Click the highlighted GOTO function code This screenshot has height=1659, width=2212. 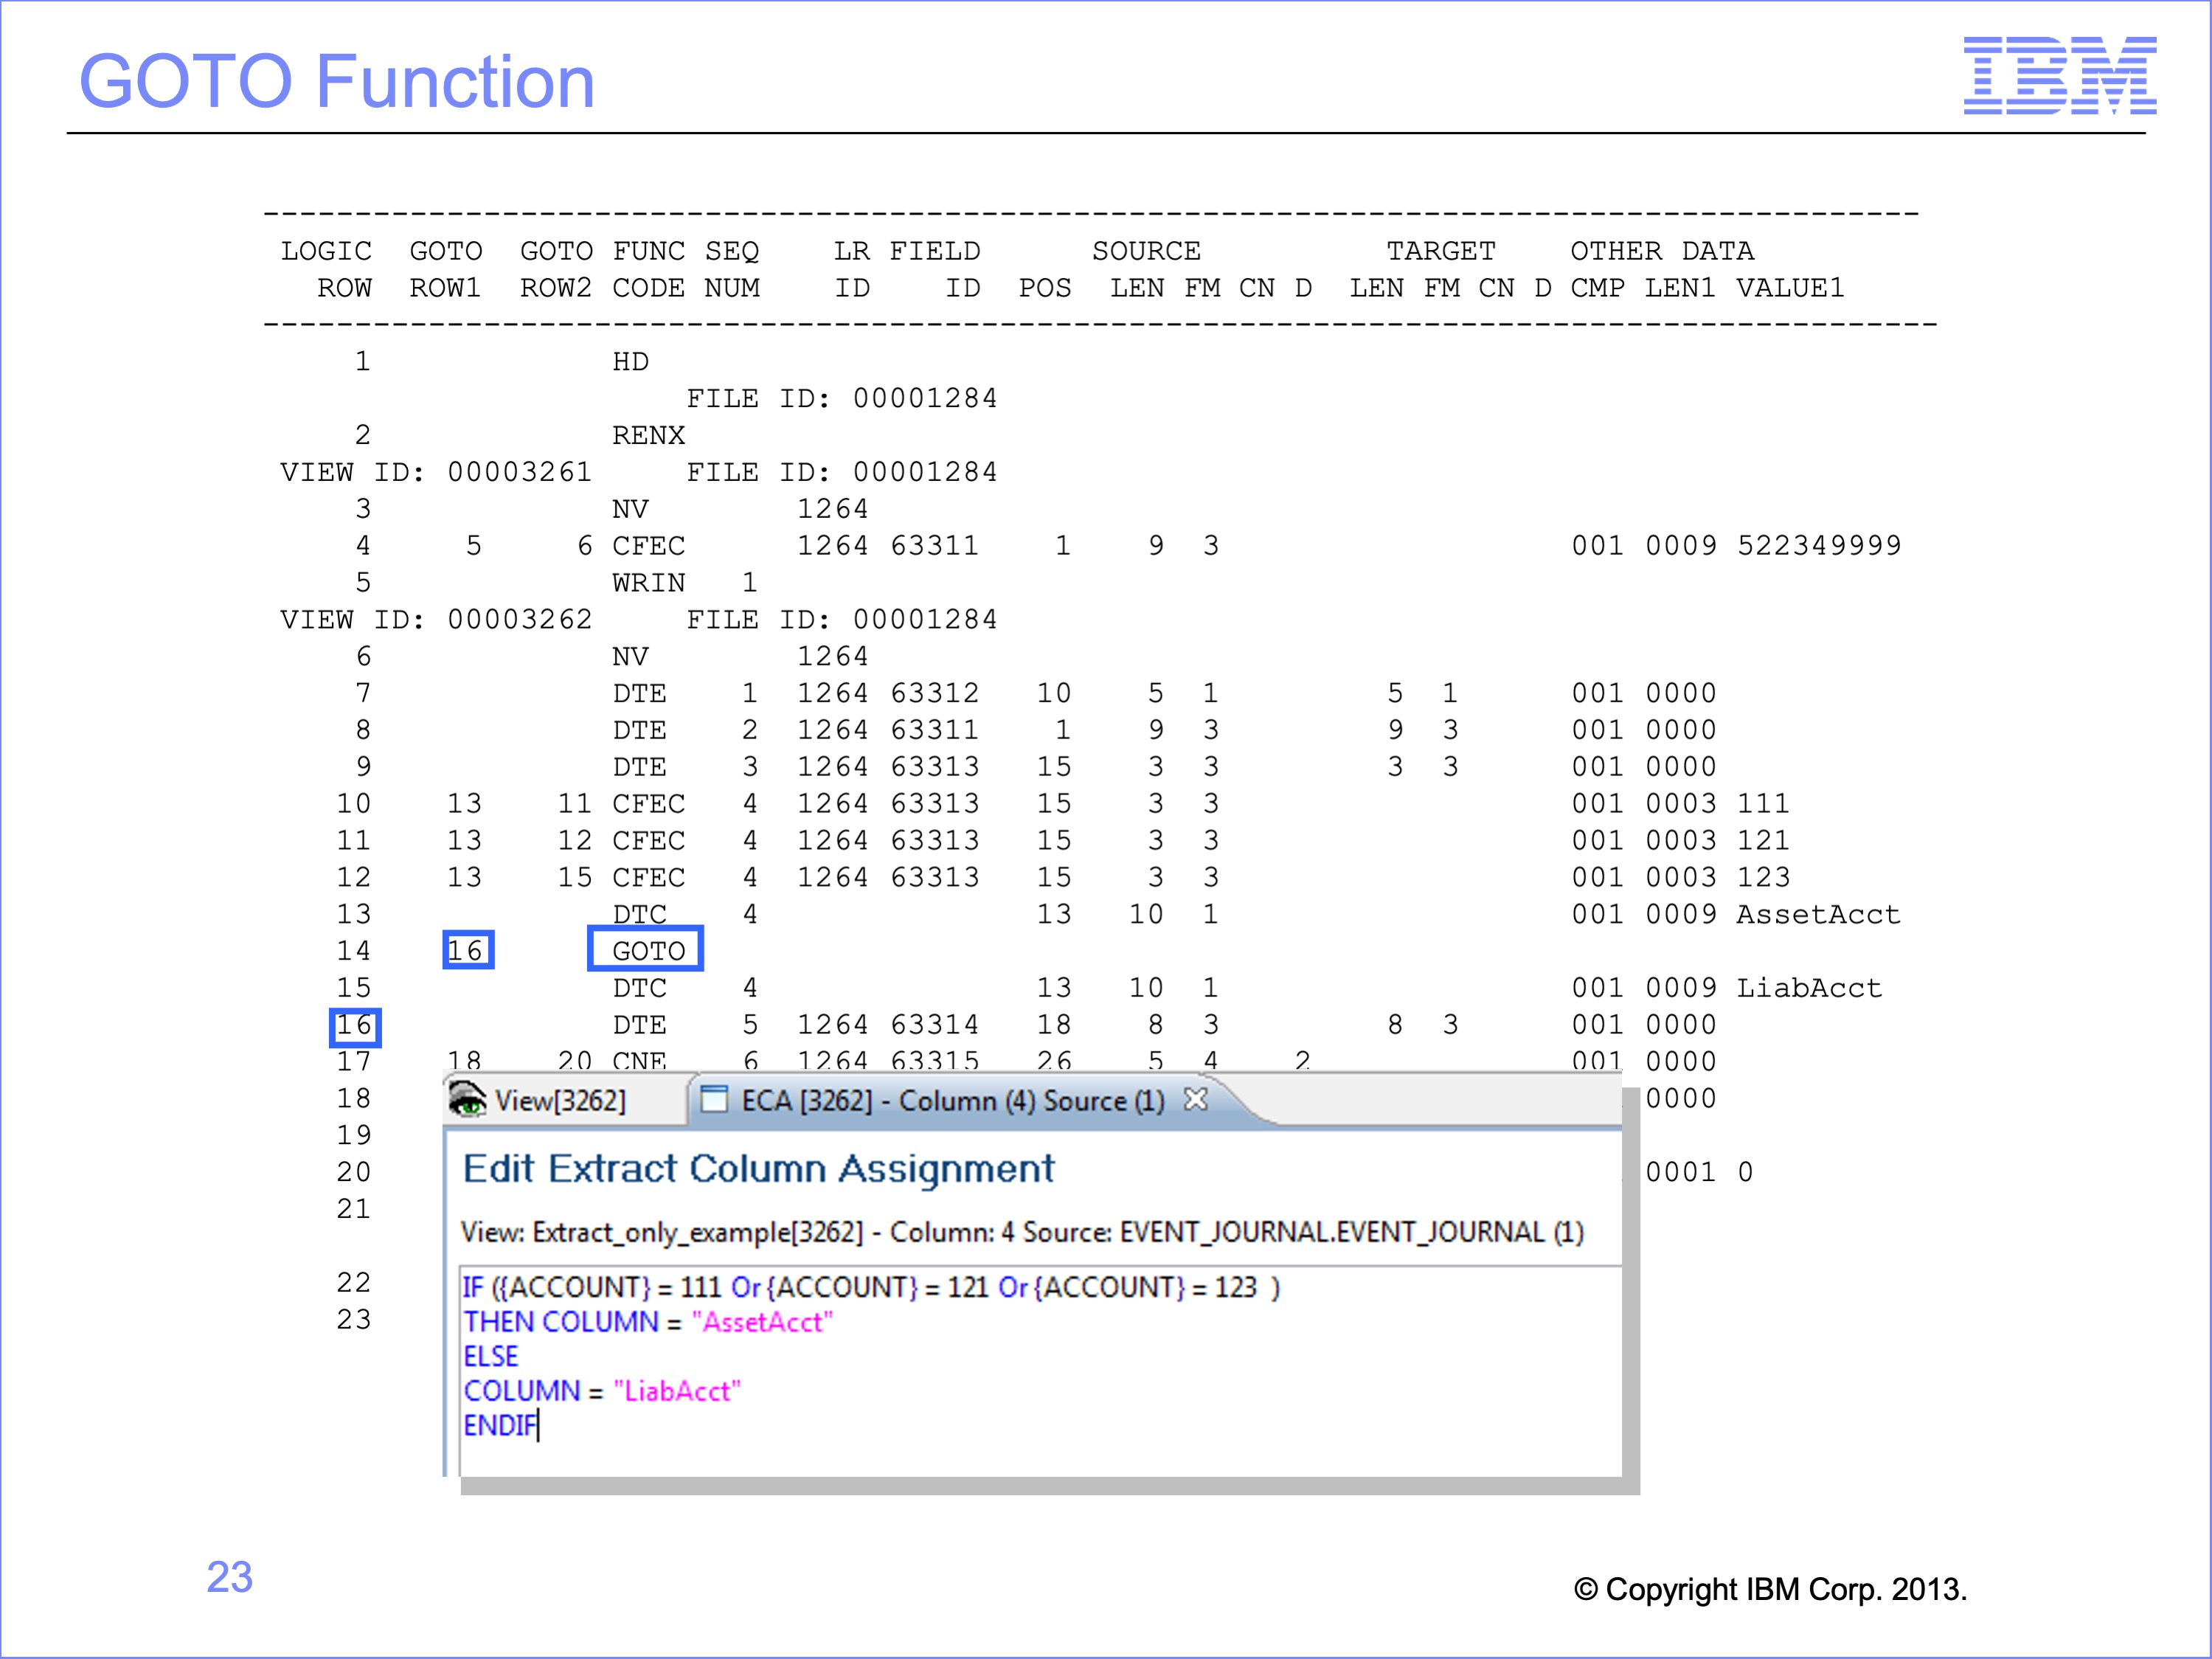[x=646, y=949]
